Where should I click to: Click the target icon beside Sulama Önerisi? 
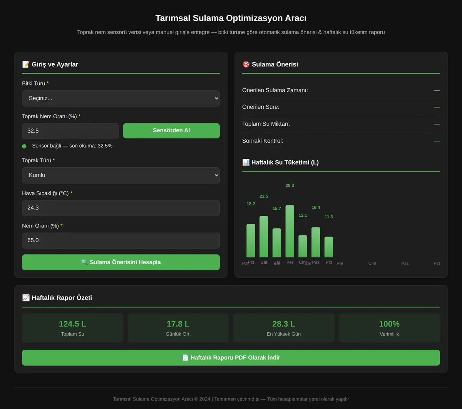coord(246,64)
